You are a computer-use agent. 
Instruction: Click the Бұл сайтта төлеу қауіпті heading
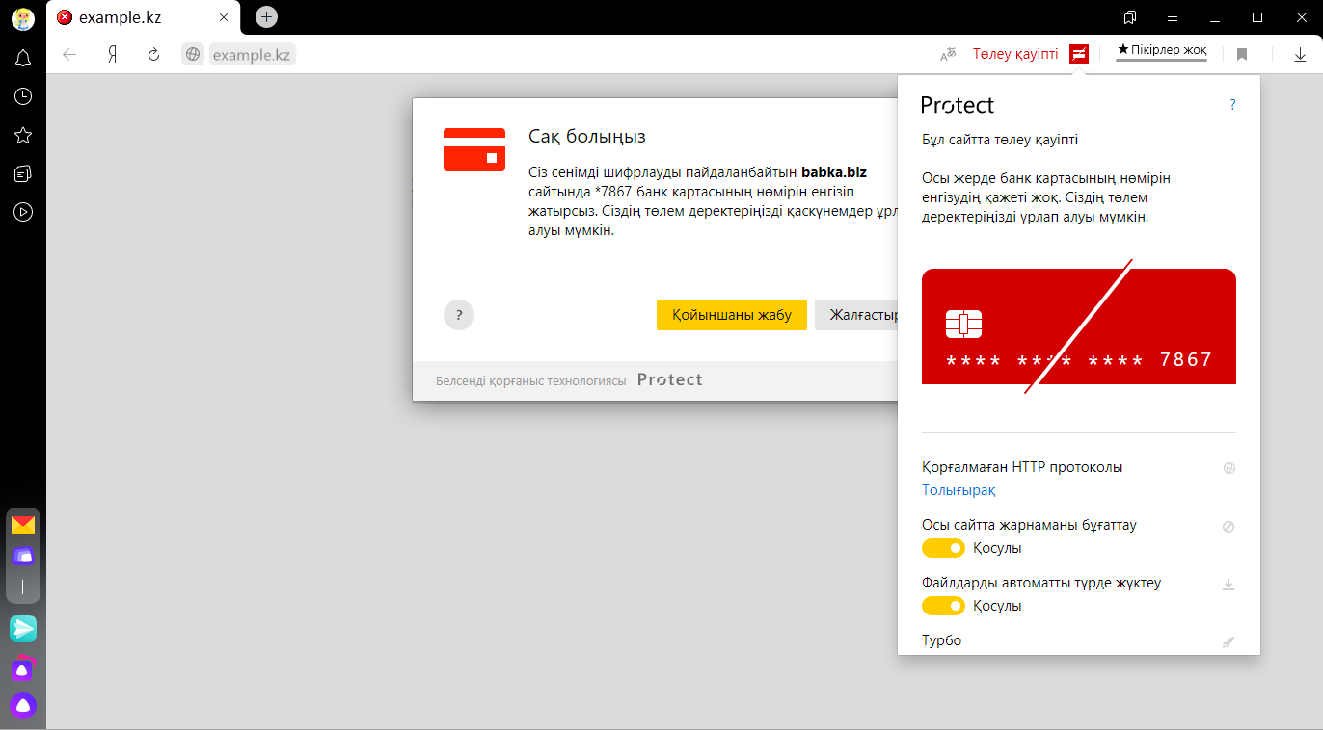(1000, 140)
